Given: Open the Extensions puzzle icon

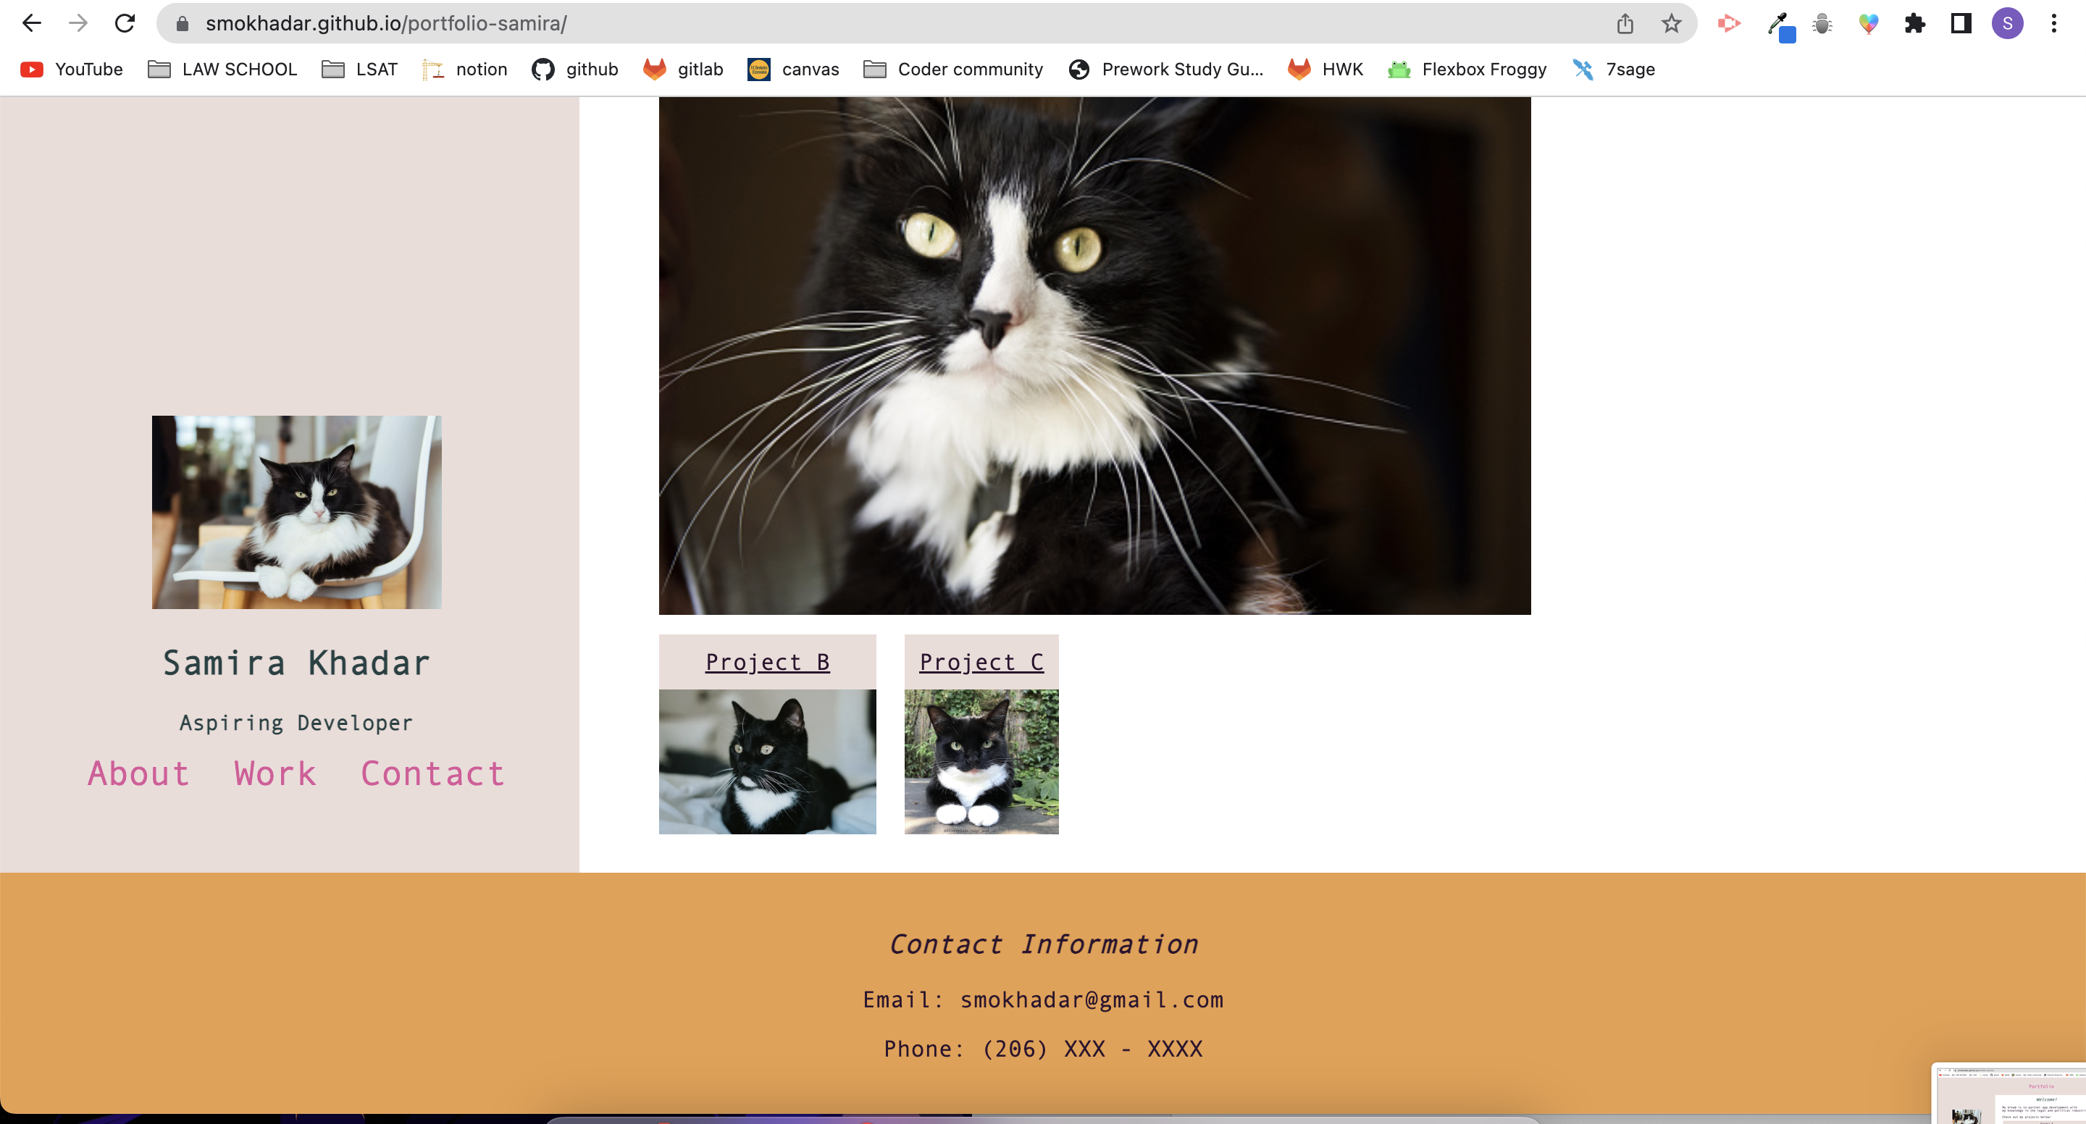Looking at the screenshot, I should [1914, 23].
